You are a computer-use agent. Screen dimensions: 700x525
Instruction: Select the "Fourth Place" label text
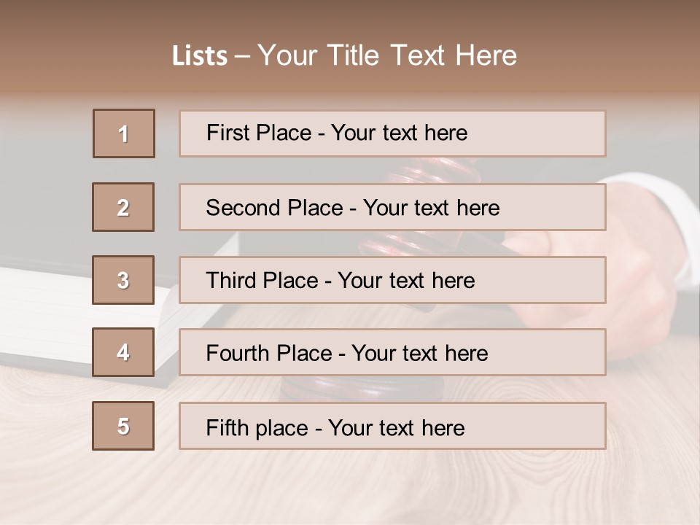coord(269,354)
